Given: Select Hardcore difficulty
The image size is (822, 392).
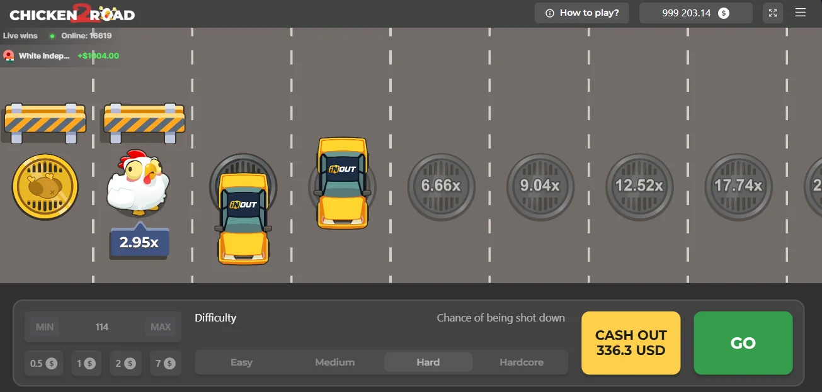Looking at the screenshot, I should (x=522, y=362).
